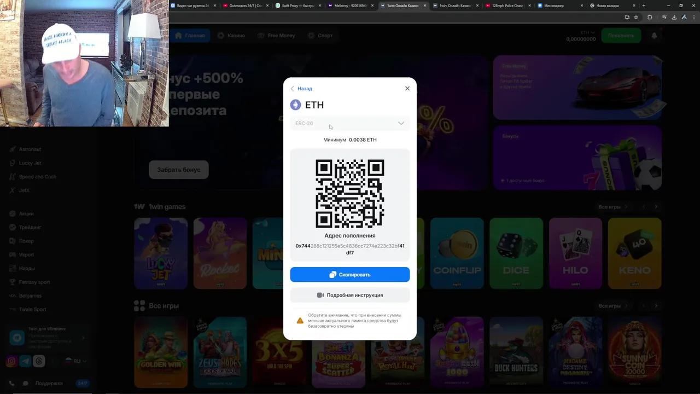
Task: Click the deposit QR code
Action: [x=350, y=194]
